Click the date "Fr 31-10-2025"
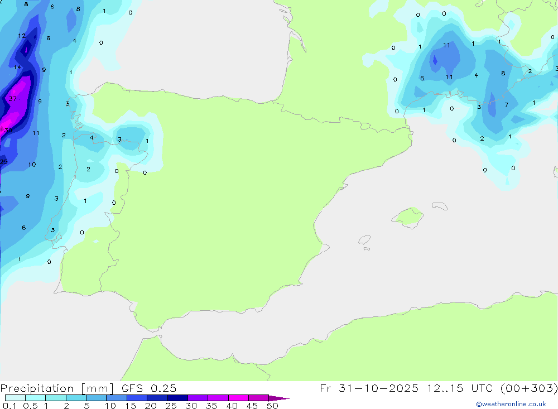This screenshot has width=558, height=409. [369, 388]
